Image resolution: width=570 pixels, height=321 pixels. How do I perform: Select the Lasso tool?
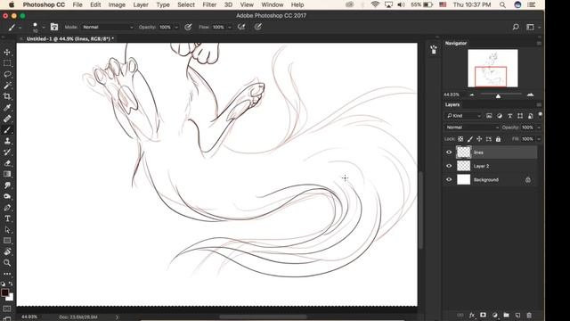[x=7, y=74]
